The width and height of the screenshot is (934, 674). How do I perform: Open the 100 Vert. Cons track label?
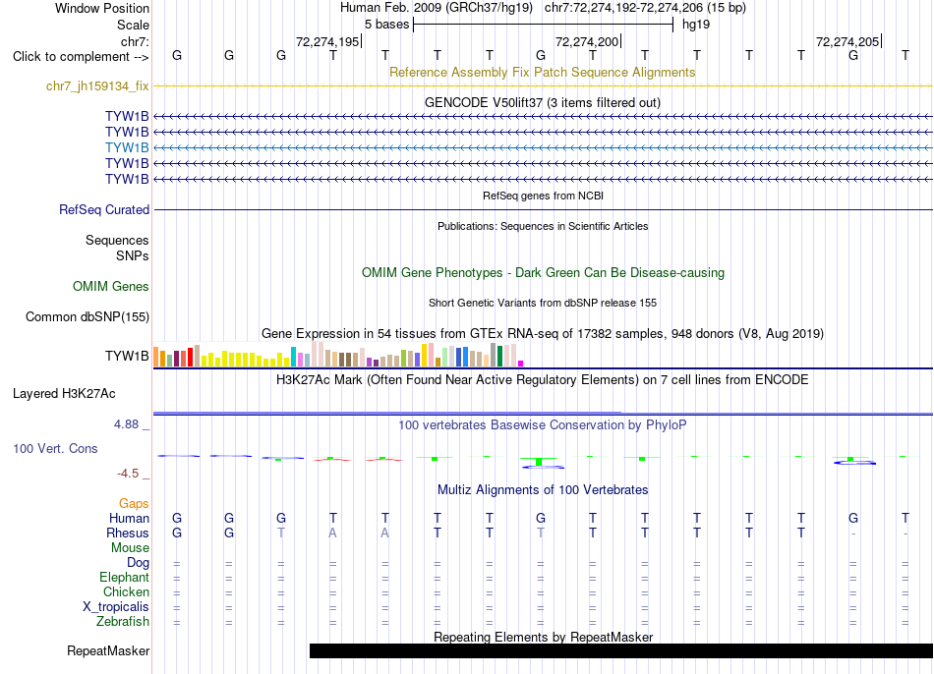55,448
